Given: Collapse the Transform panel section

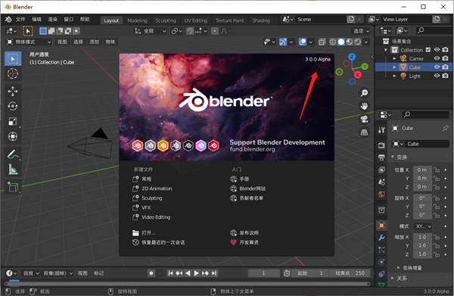Looking at the screenshot, I should pos(392,157).
